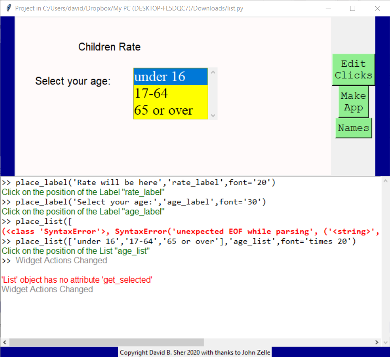Click the 'Children Rate' label
Image resolution: width=390 pixels, height=357 pixels.
(109, 47)
